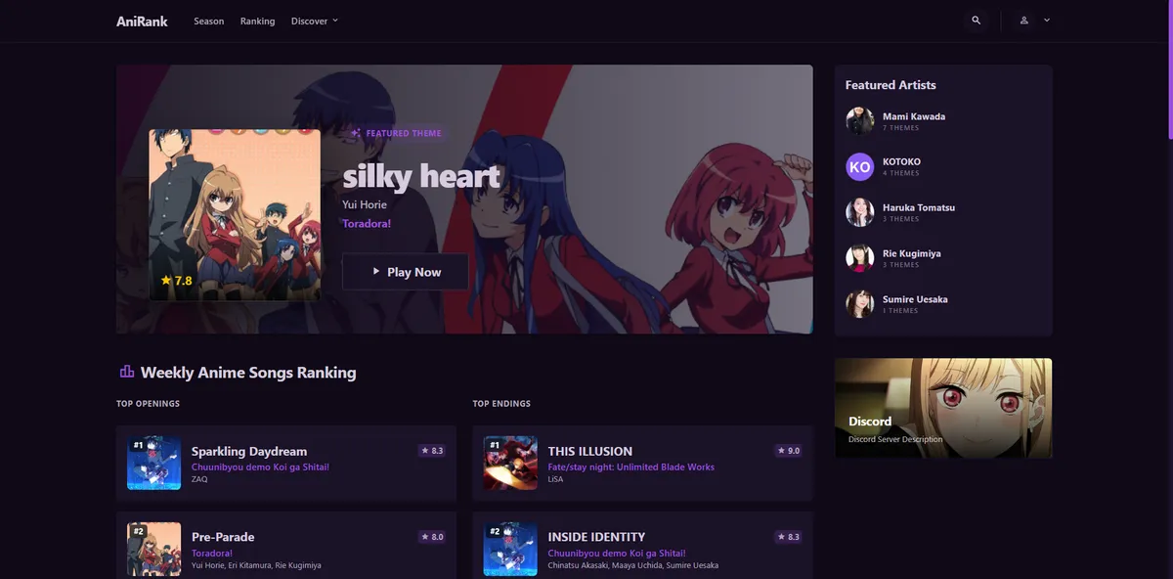Click the AniRank logo
The width and height of the screenshot is (1173, 579).
coord(142,21)
